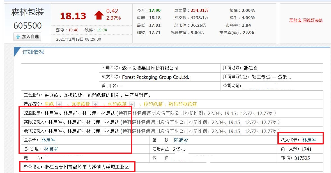This screenshot has width=331, height=173.
Task: Click the 成交额 value 4233.1万
Action: pyautogui.click(x=199, y=18)
